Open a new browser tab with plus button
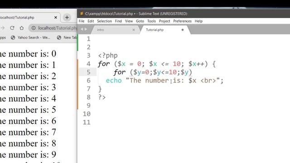The height and width of the screenshot is (163, 290). pos(67,18)
